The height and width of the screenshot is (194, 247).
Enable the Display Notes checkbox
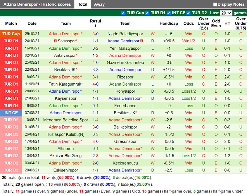[x=215, y=5]
